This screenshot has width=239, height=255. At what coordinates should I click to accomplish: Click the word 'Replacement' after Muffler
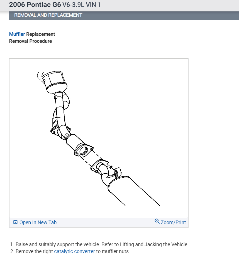pyautogui.click(x=41, y=34)
